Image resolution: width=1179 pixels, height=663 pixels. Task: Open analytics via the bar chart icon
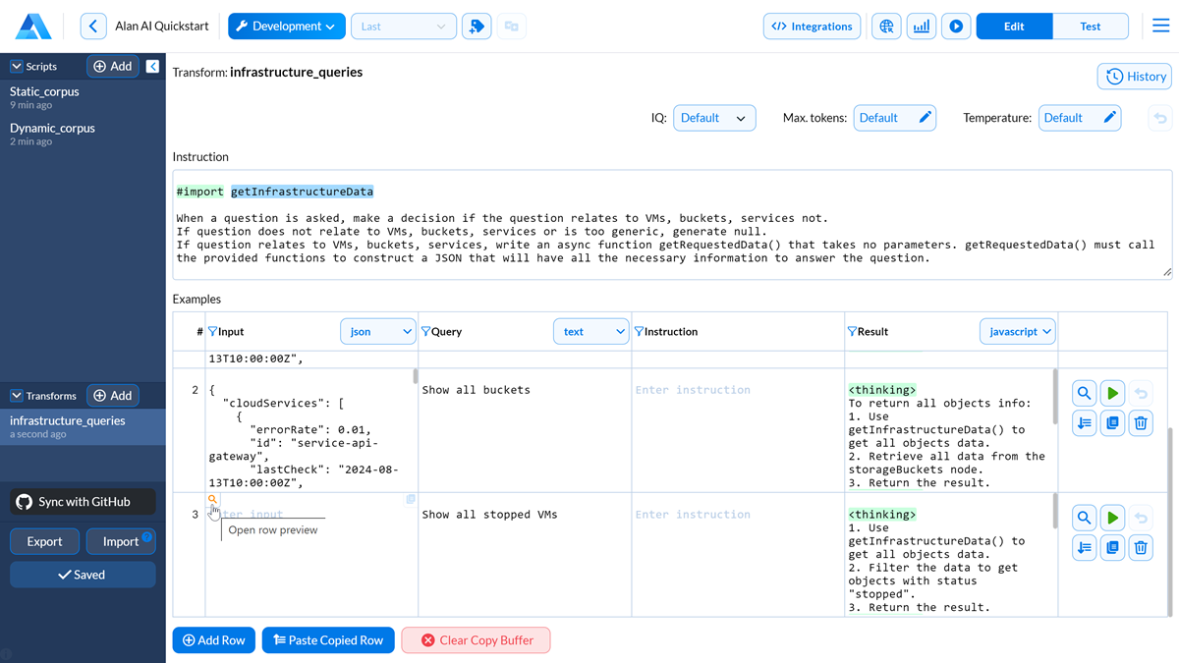click(921, 27)
